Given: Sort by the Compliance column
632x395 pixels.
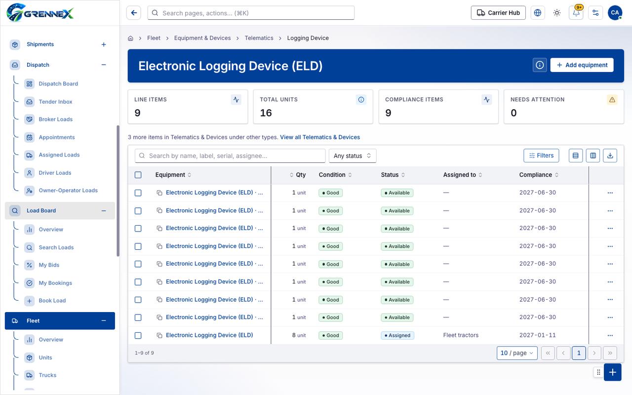Looking at the screenshot, I should point(539,175).
